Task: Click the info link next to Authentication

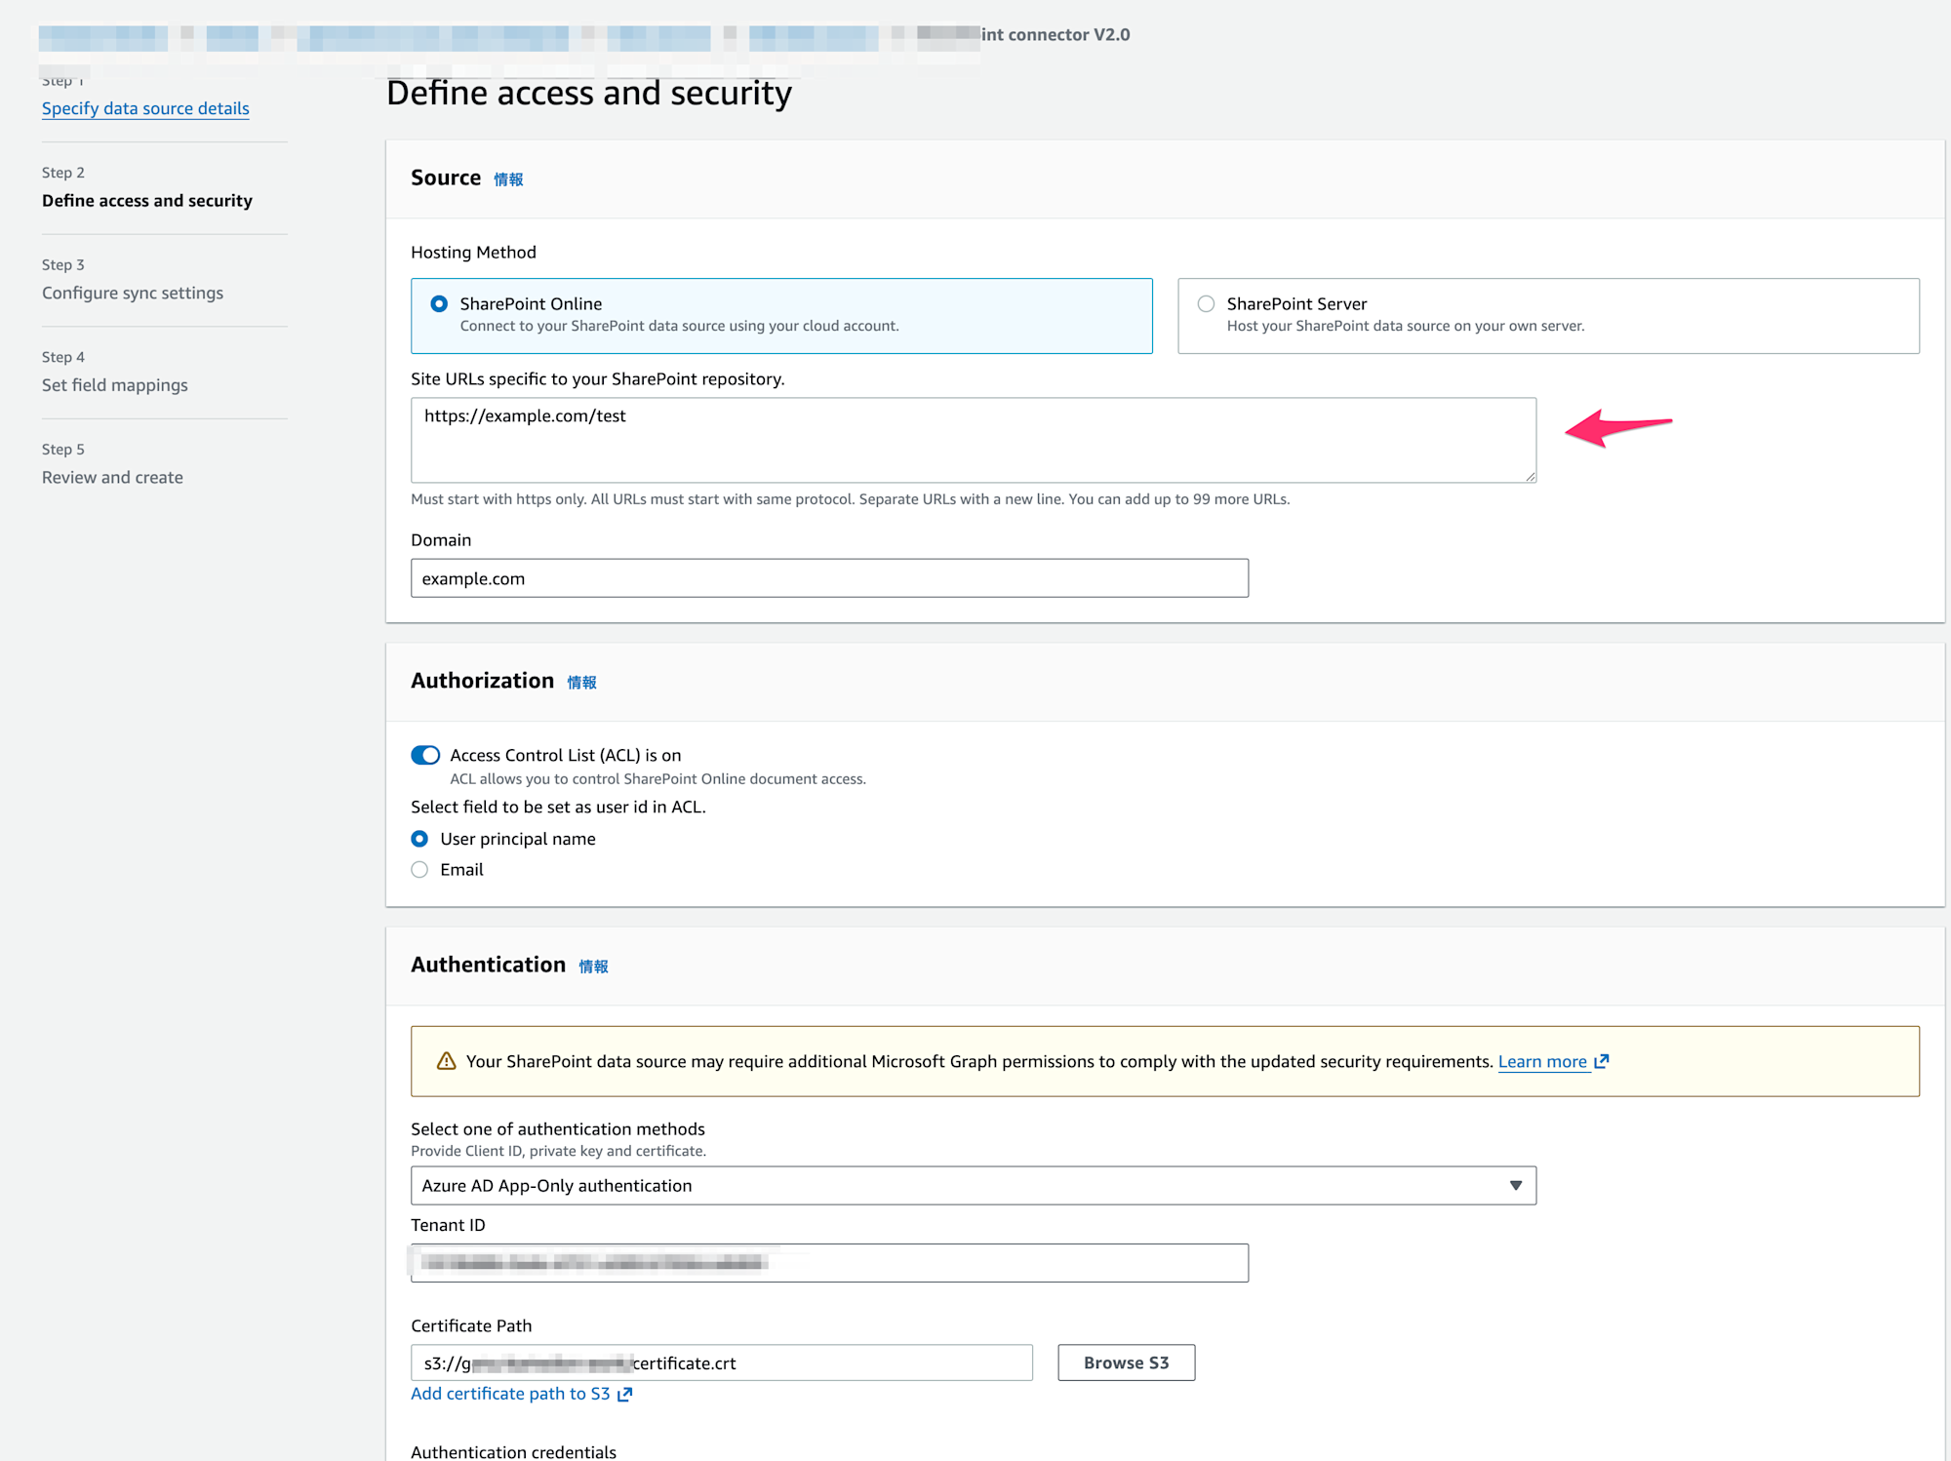Action: 593,967
